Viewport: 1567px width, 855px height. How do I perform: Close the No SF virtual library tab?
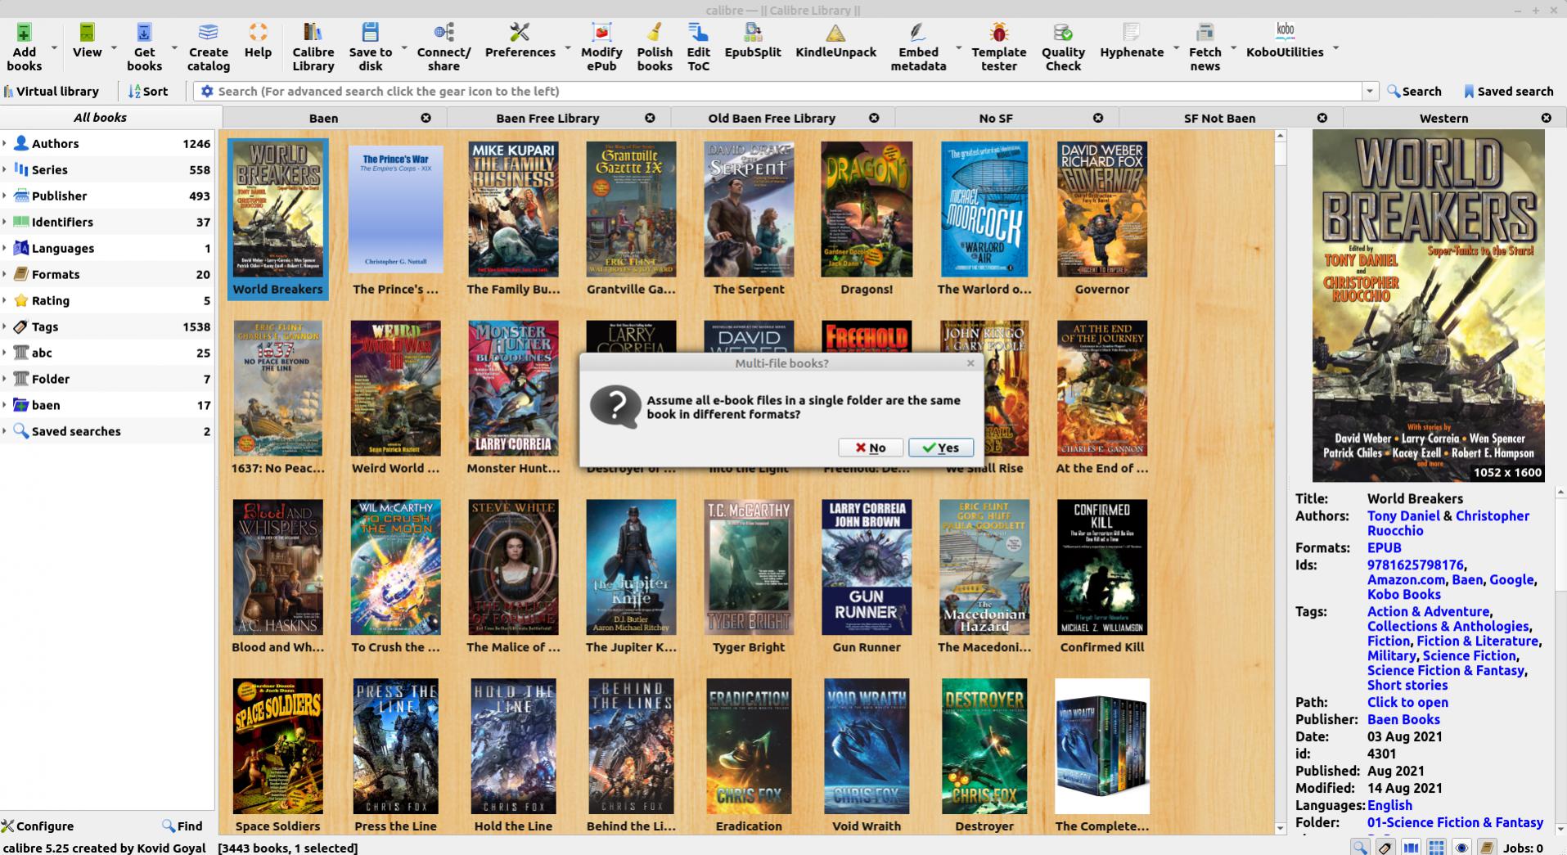point(1098,118)
